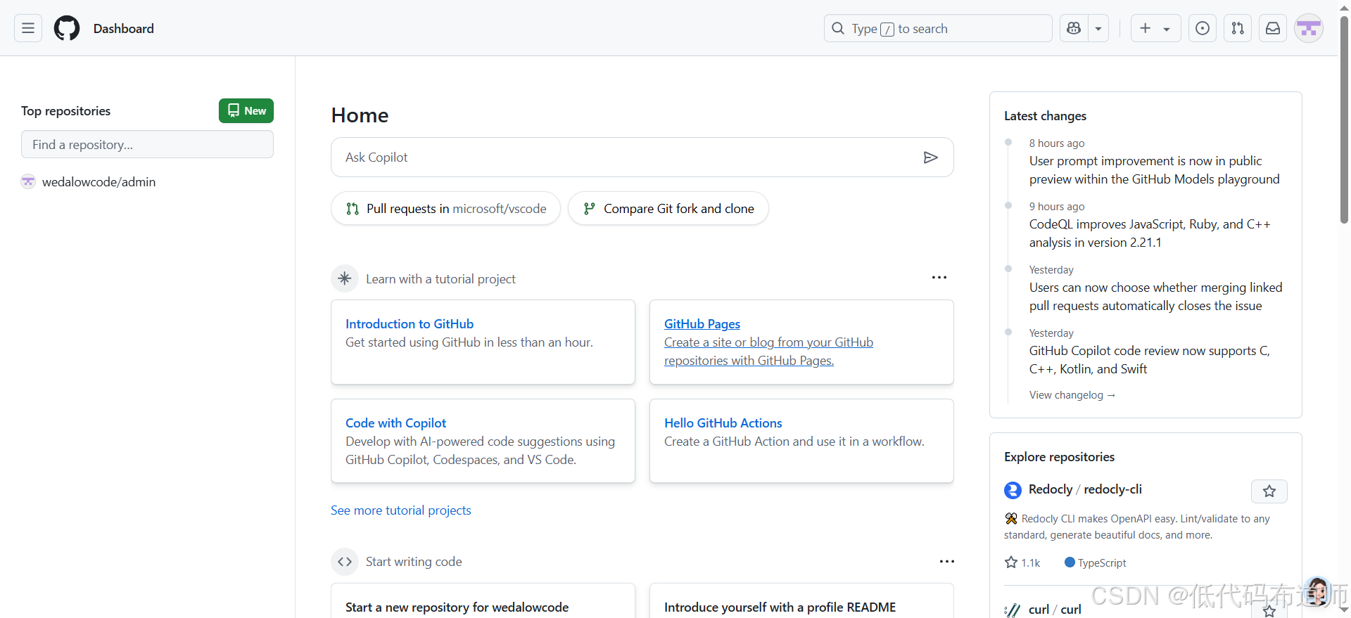Image resolution: width=1351 pixels, height=618 pixels.
Task: Click the Redocly avatar icon
Action: 1013,490
